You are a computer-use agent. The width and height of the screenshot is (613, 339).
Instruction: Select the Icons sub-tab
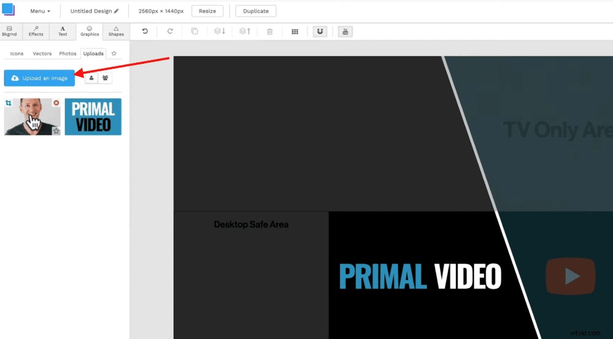point(17,53)
